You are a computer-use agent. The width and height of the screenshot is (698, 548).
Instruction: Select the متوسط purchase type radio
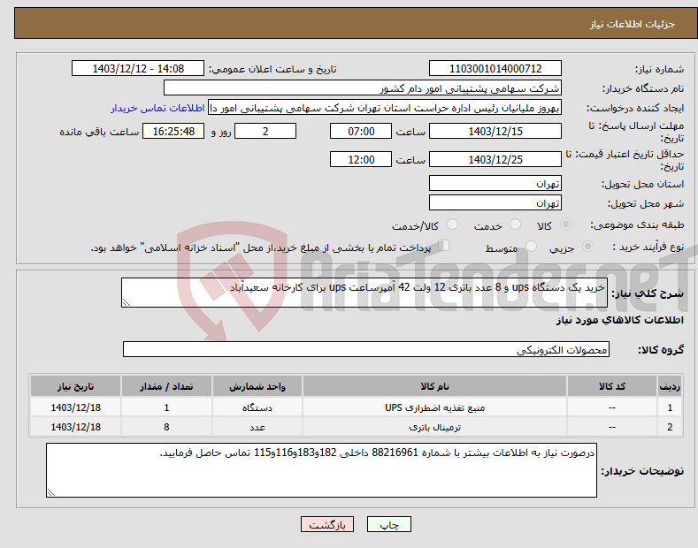point(531,246)
